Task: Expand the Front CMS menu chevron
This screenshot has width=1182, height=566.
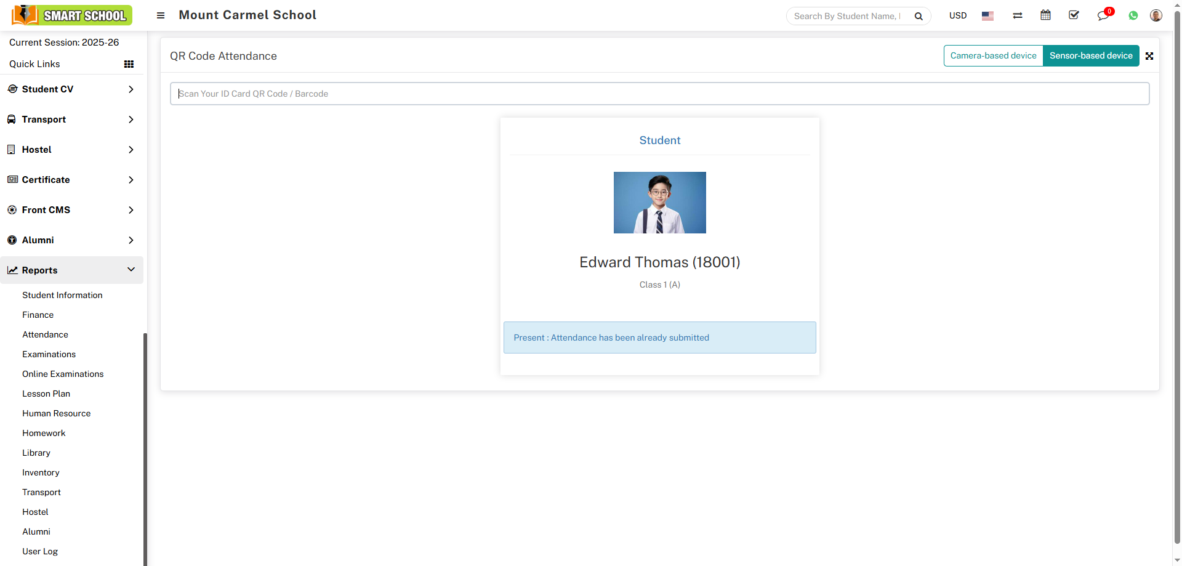Action: (131, 210)
